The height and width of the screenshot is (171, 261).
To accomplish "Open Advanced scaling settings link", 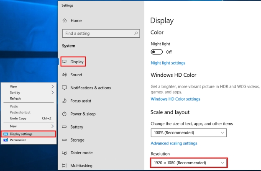I will [174, 143].
